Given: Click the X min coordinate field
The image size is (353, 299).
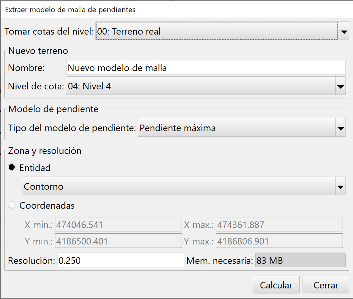Looking at the screenshot, I should point(118,224).
